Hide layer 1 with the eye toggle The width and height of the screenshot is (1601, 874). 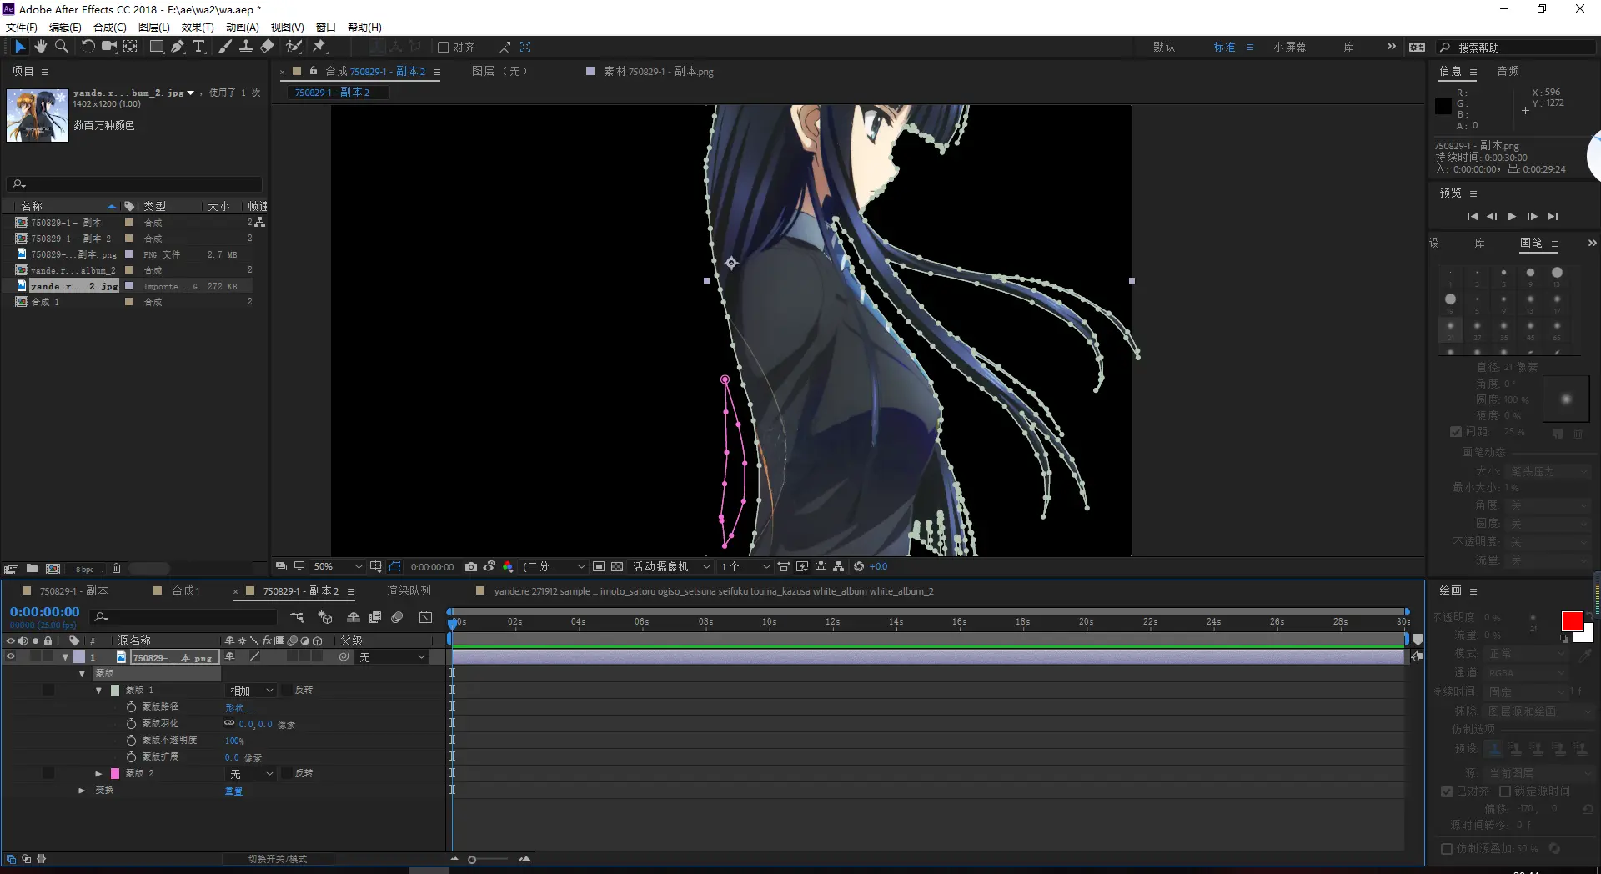point(11,657)
